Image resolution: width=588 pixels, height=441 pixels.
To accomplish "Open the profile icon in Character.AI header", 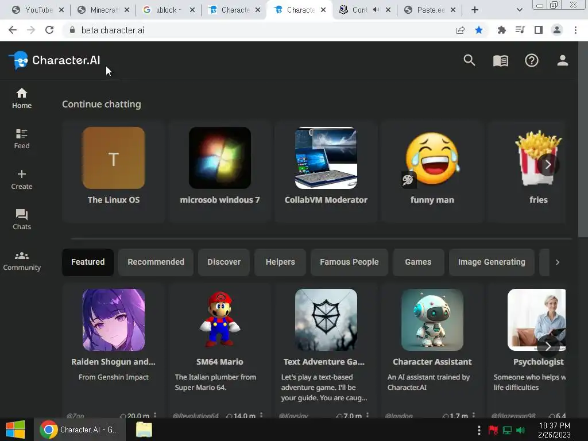I will pyautogui.click(x=562, y=60).
